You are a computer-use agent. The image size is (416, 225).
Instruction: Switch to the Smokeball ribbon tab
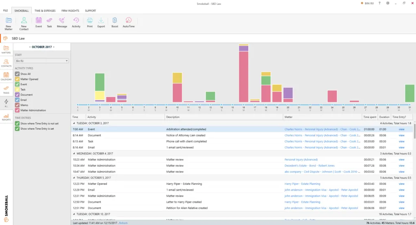(22, 11)
